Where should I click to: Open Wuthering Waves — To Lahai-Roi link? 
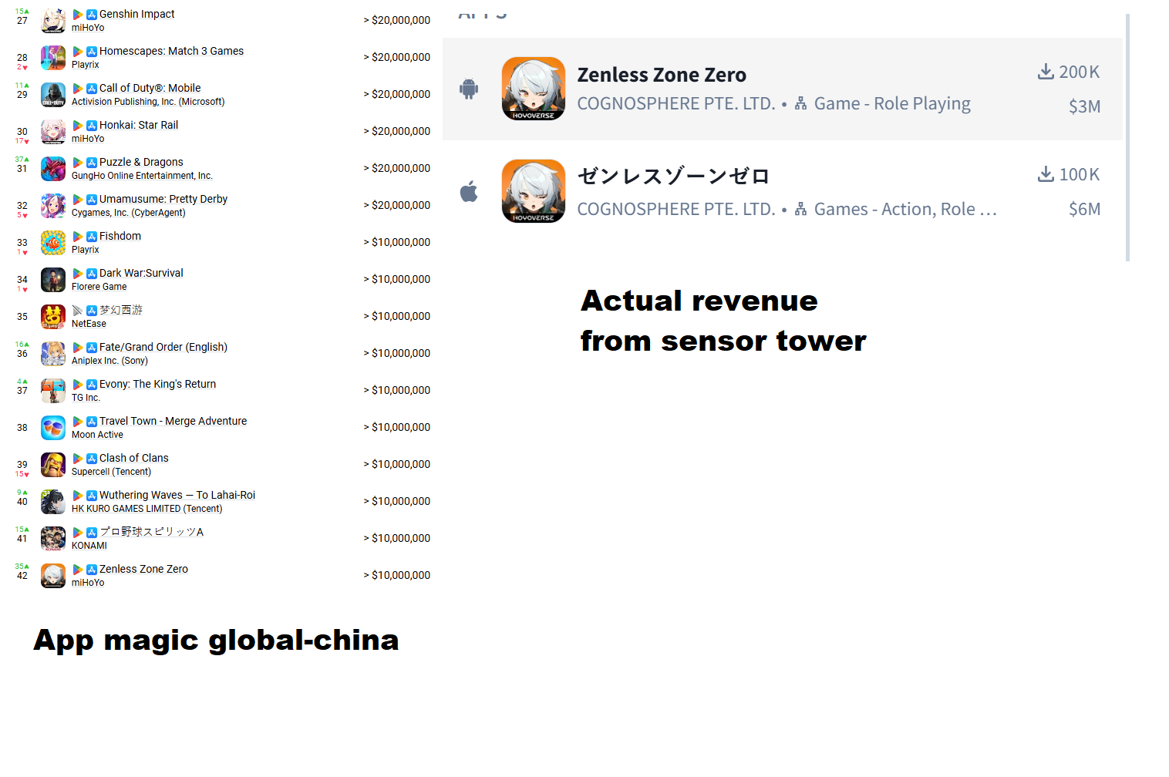(x=177, y=496)
